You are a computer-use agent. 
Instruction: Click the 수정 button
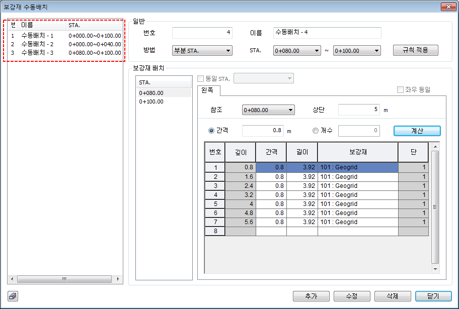[352, 296]
